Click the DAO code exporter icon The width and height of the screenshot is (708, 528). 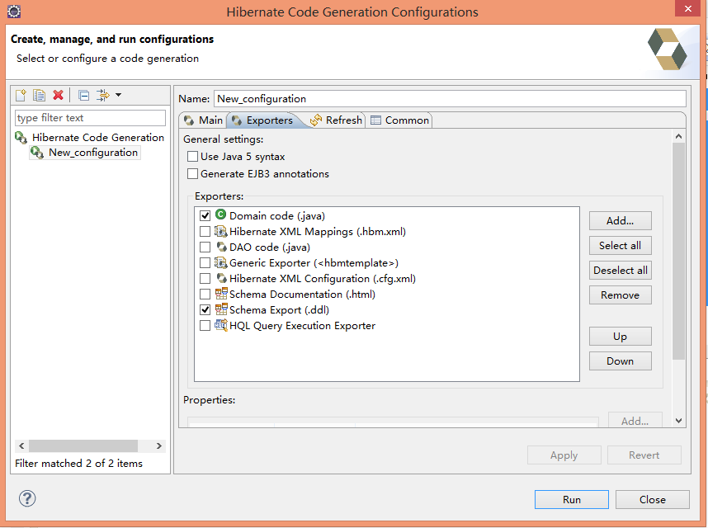click(221, 247)
